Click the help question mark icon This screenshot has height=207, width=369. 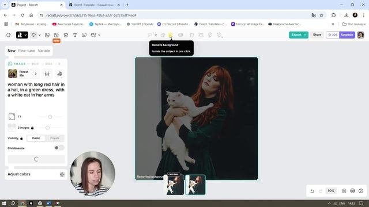coord(361,191)
